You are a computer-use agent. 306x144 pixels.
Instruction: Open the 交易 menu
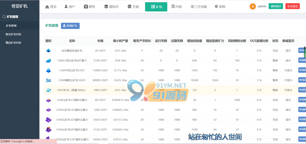(x=133, y=7)
